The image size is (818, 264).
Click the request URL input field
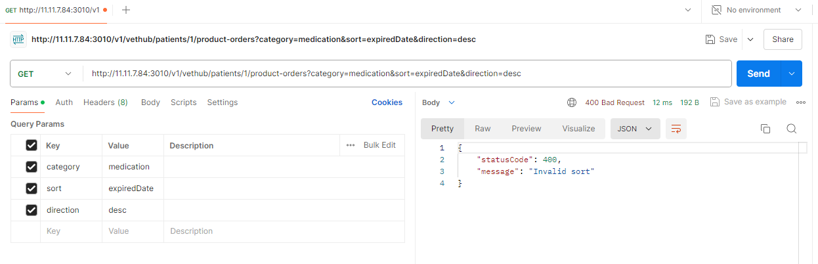[407, 74]
